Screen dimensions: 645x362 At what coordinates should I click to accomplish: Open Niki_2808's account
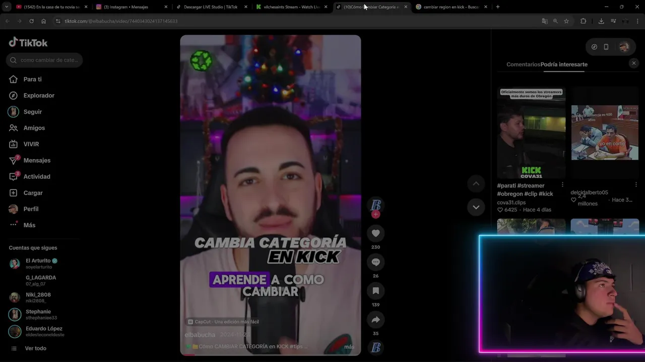(x=38, y=297)
